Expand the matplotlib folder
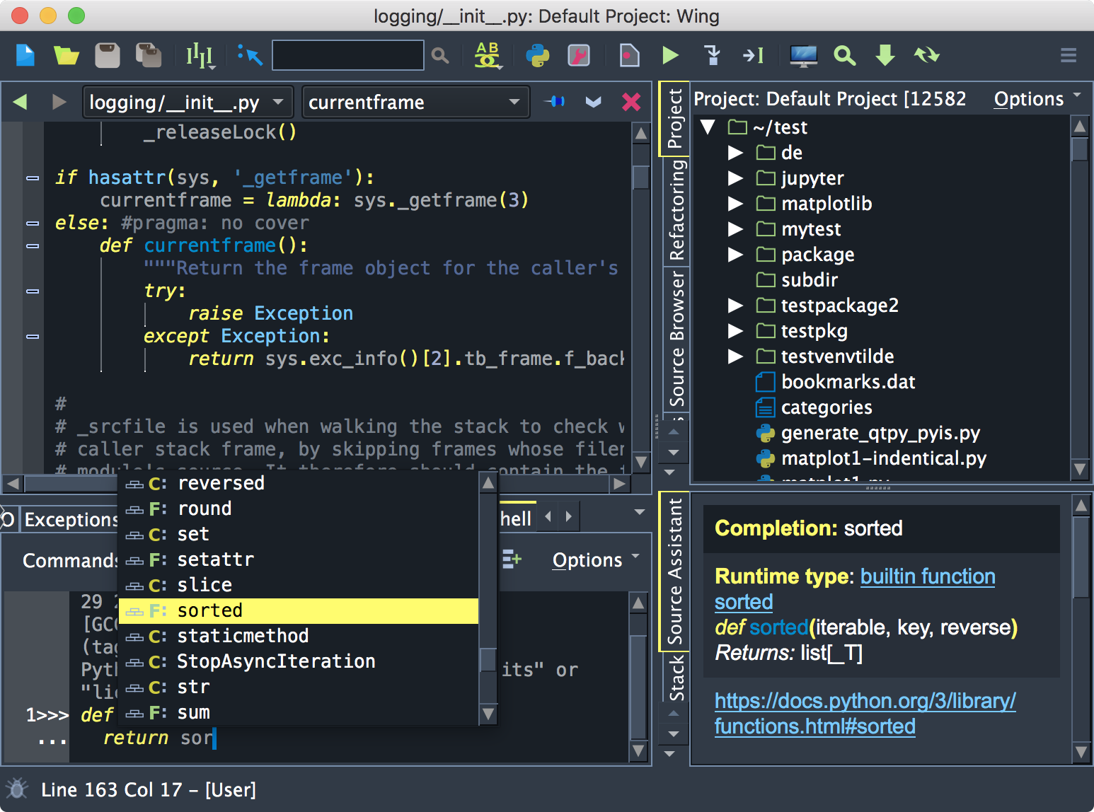Screen dimensions: 1094x812 pos(736,204)
